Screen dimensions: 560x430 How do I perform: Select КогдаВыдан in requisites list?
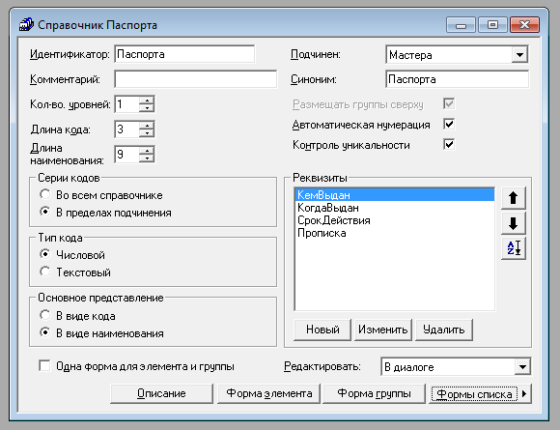coord(395,208)
